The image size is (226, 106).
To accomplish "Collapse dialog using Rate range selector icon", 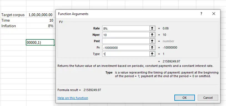I will tap(152, 28).
